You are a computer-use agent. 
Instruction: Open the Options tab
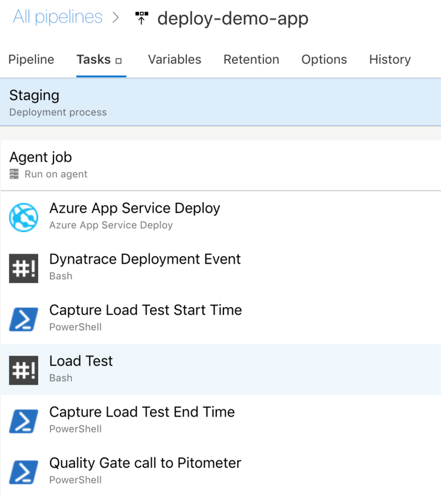point(324,59)
